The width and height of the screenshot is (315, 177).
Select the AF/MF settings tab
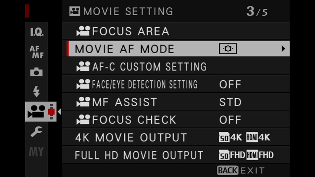37,52
